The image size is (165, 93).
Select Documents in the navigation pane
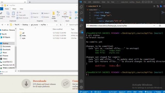pos(6,47)
